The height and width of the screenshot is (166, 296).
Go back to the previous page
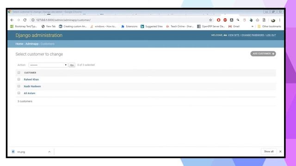click(x=12, y=20)
